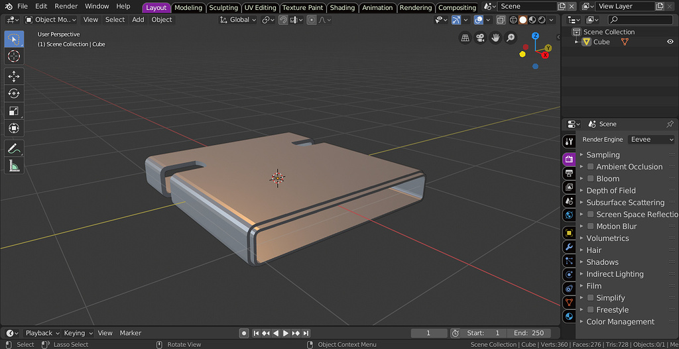The image size is (679, 349).
Task: Click the pan view hand icon
Action: [x=495, y=38]
